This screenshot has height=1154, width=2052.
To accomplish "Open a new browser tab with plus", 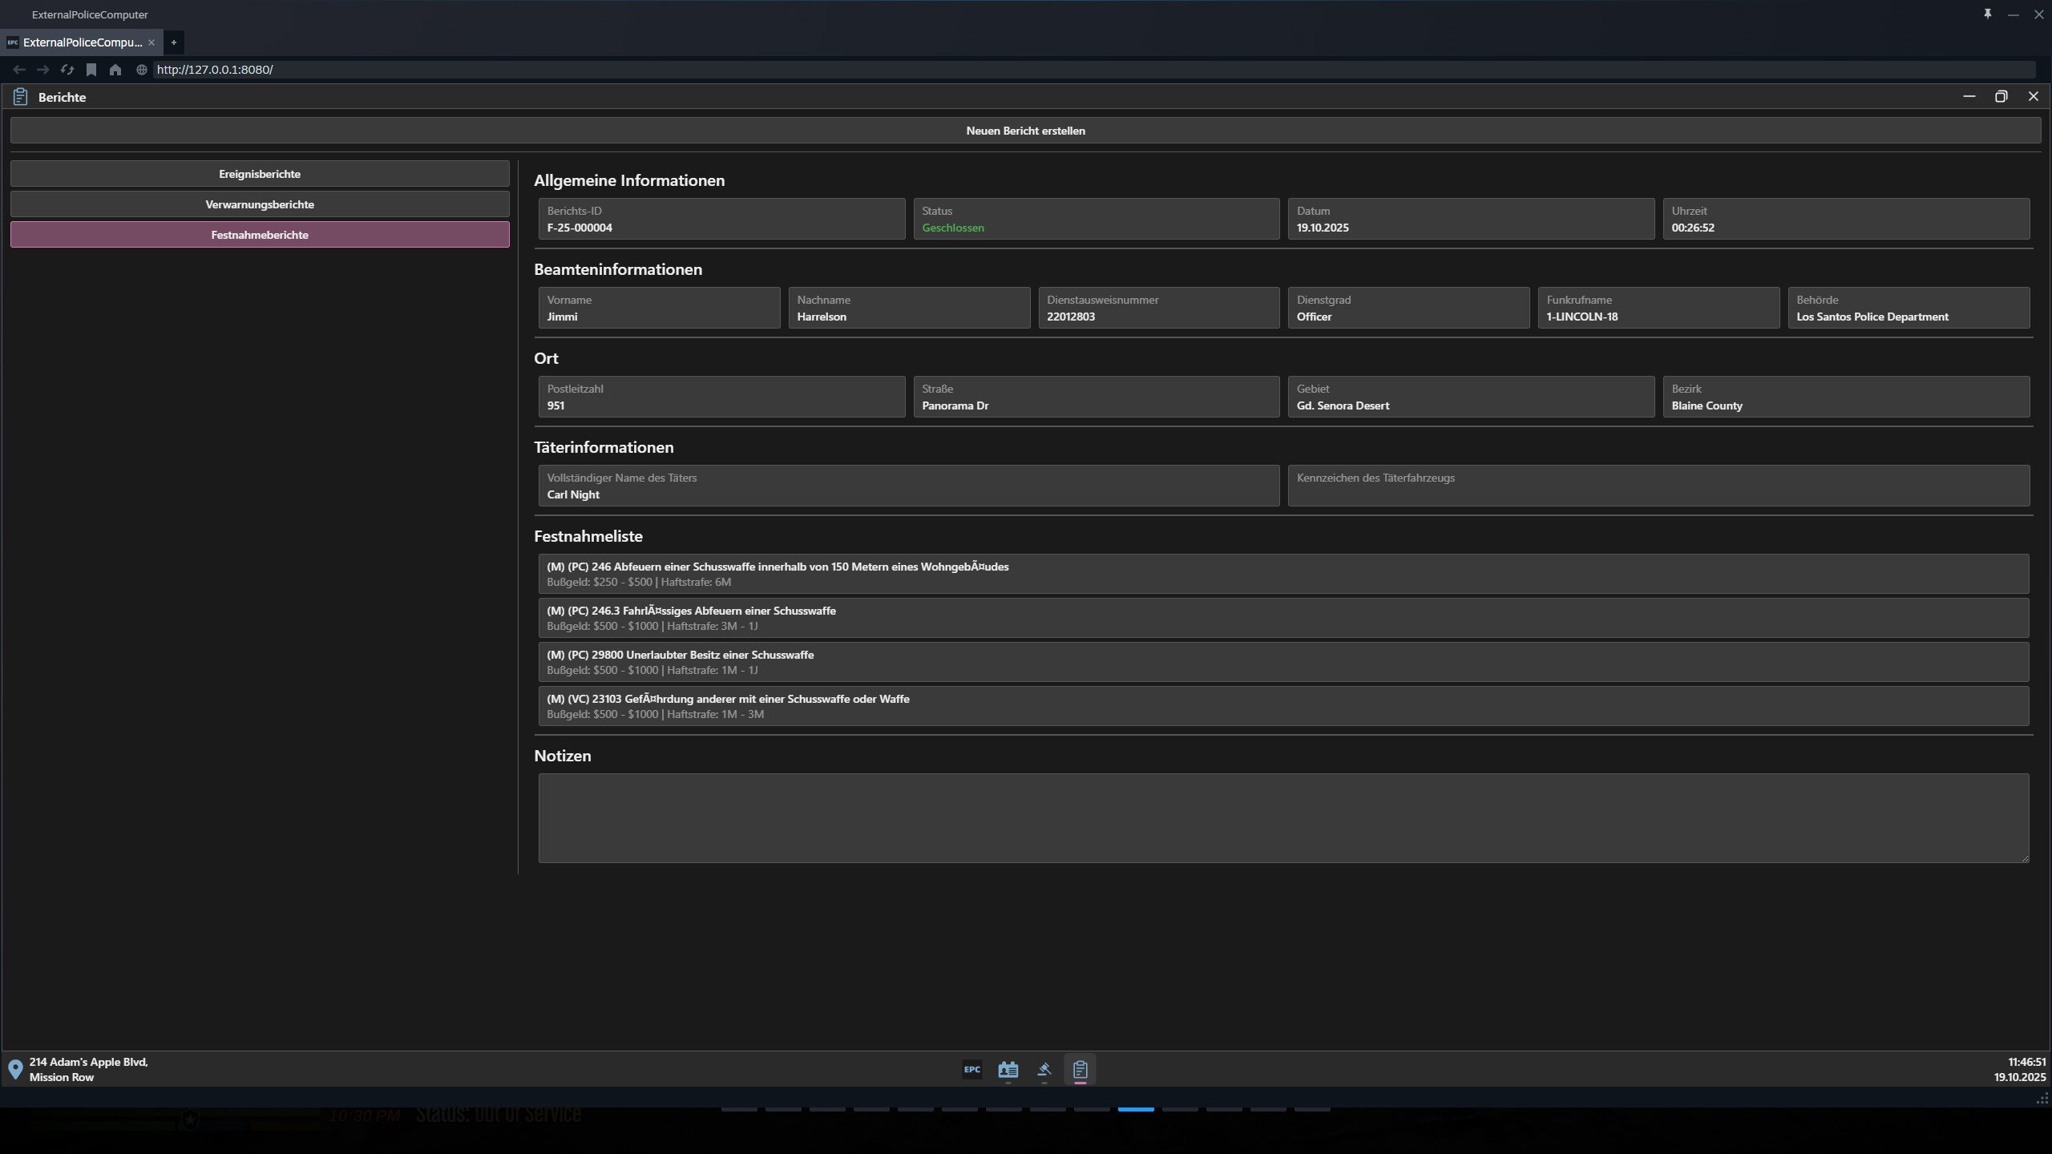I will click(x=173, y=42).
